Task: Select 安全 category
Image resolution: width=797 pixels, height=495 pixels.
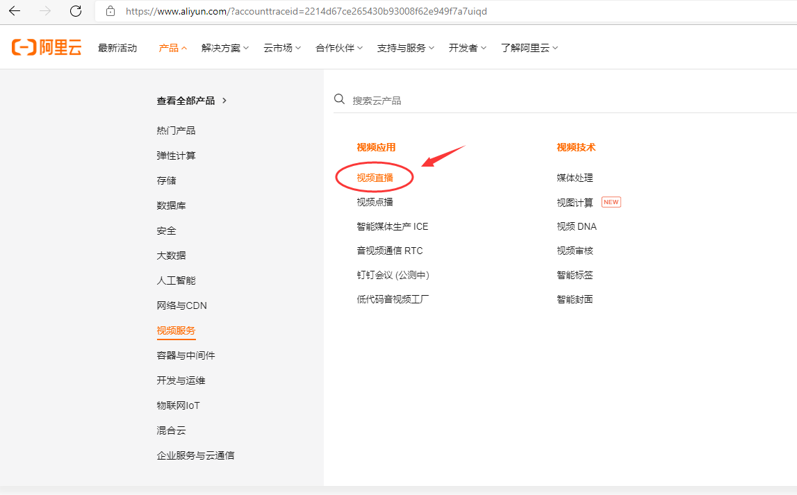Action: [x=166, y=230]
